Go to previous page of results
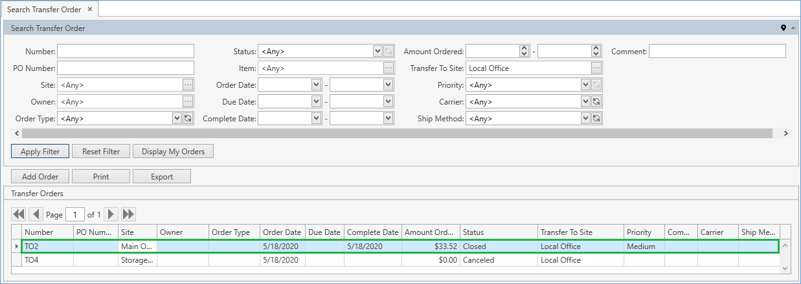This screenshot has height=284, width=801. click(36, 214)
